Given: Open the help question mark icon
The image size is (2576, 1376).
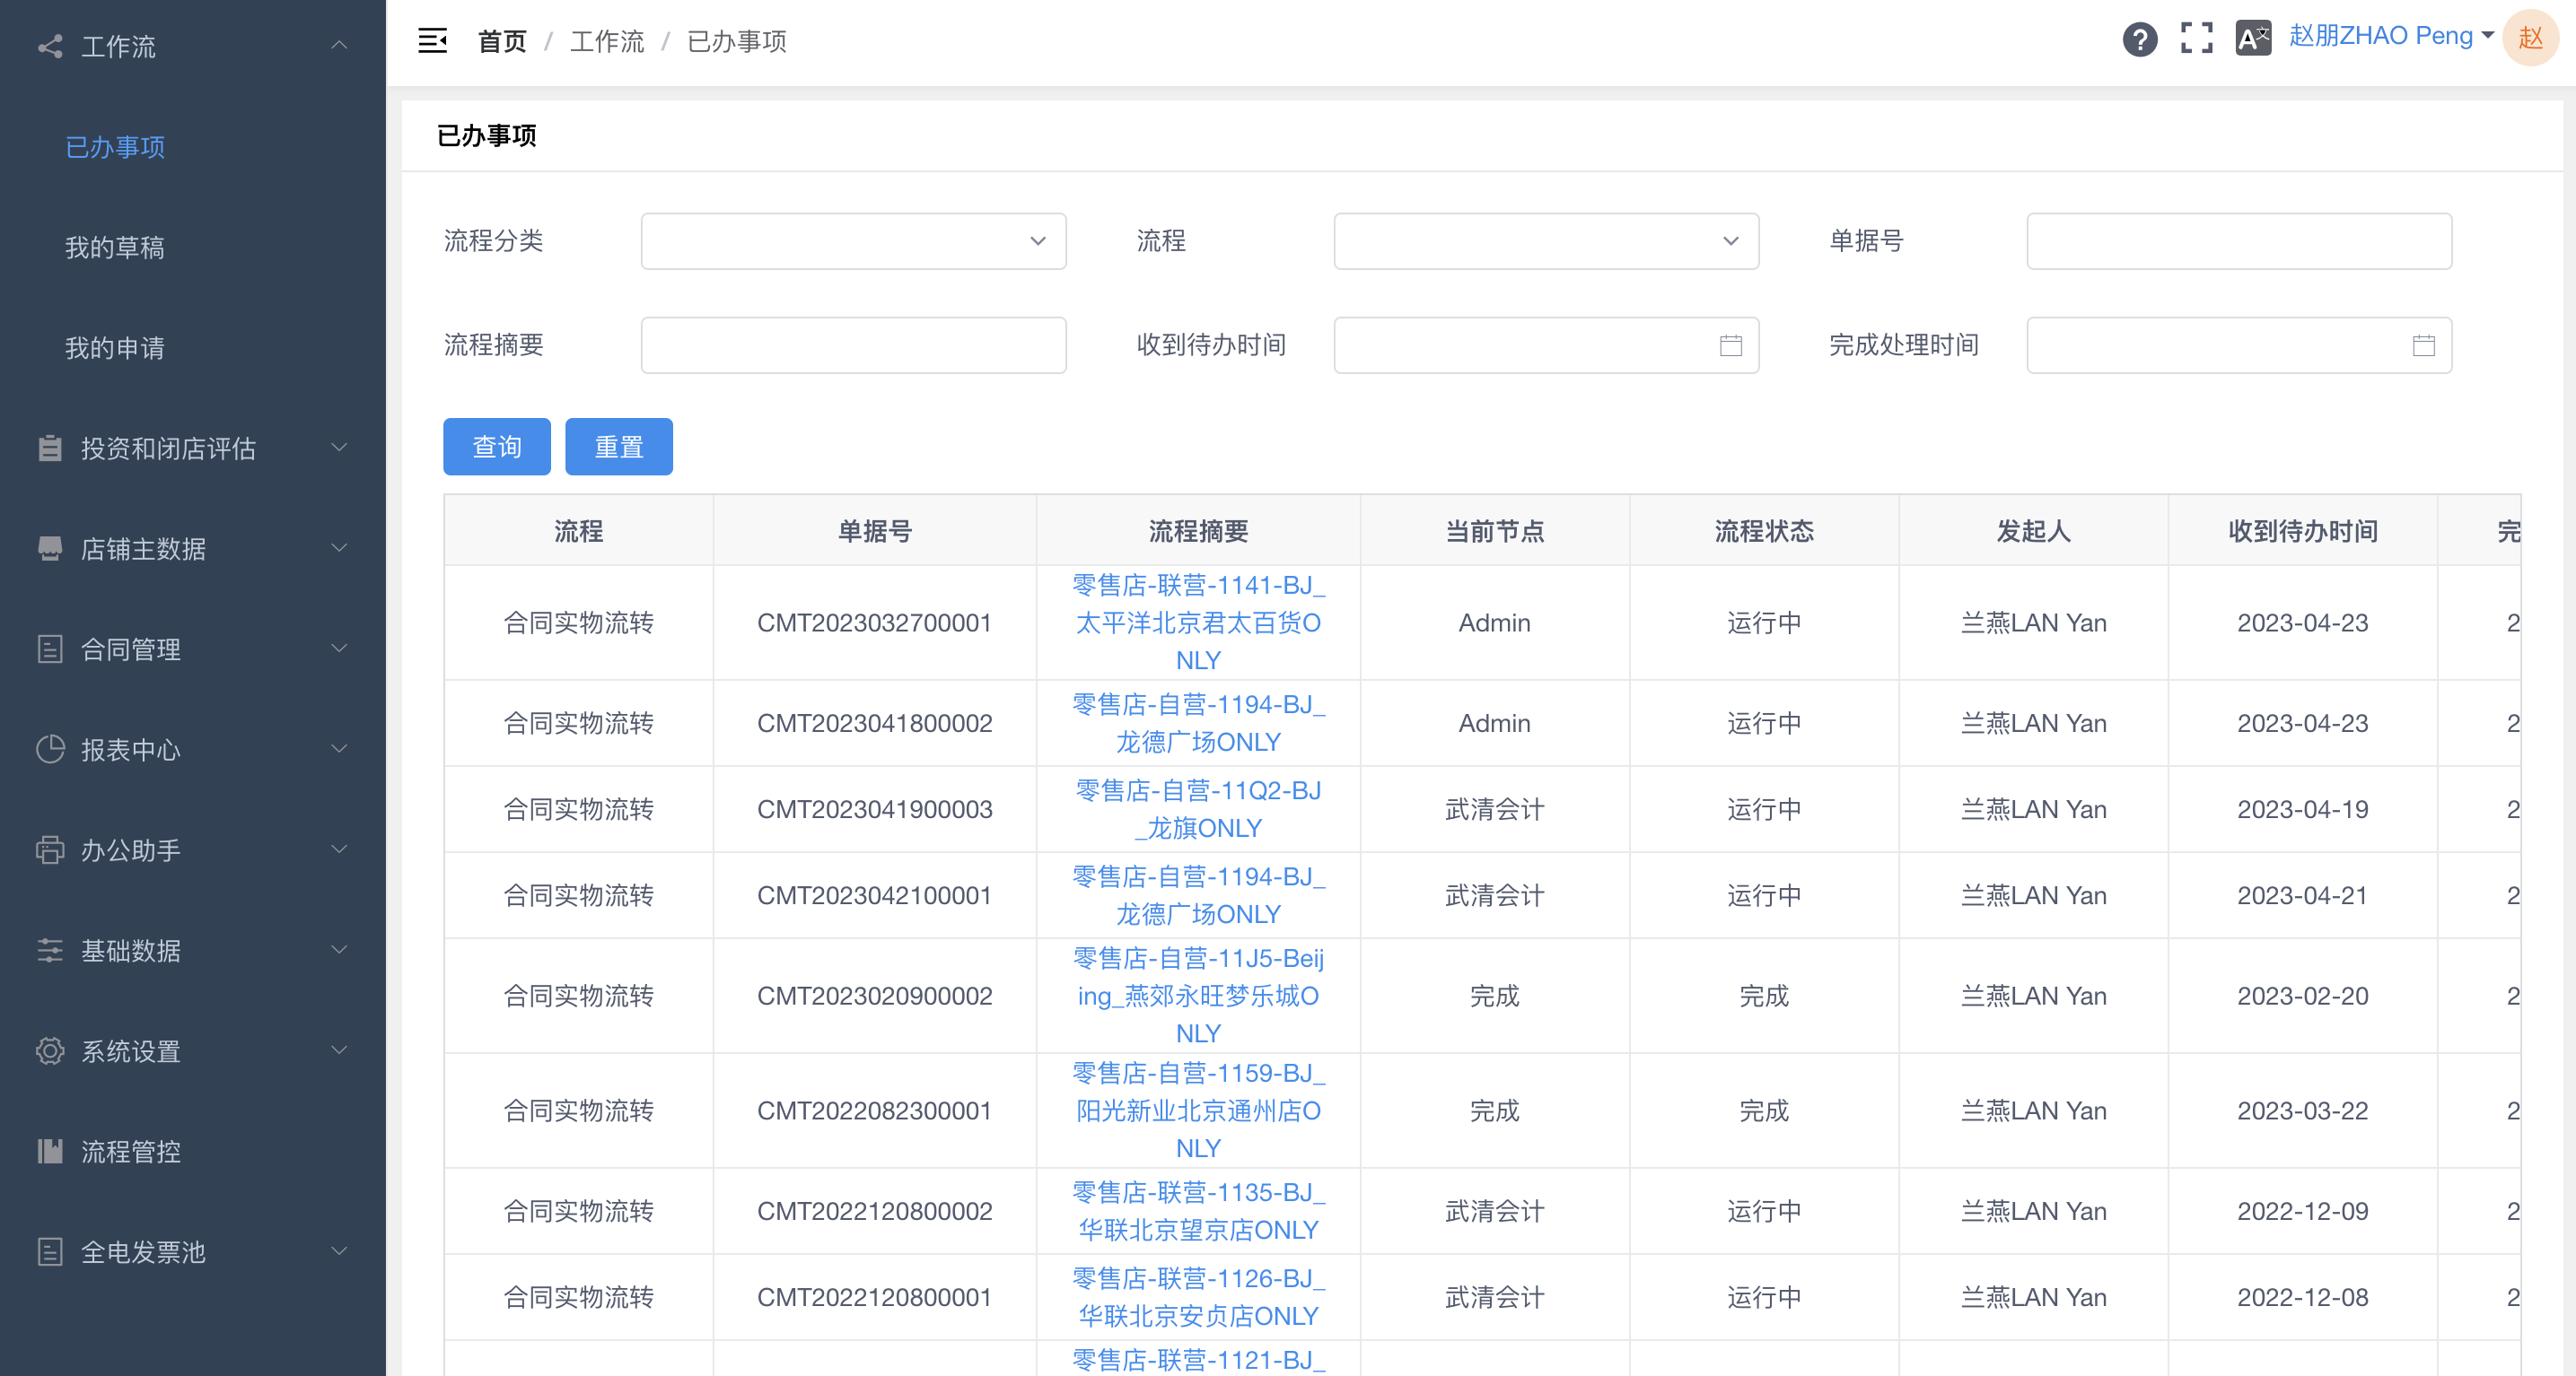Looking at the screenshot, I should pyautogui.click(x=2140, y=40).
